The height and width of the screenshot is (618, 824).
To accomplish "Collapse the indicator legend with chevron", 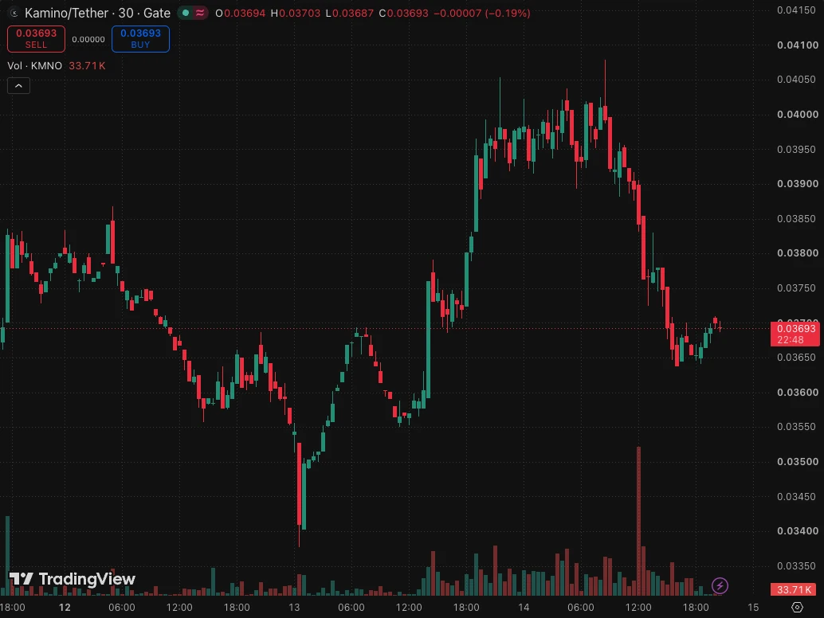I will tap(18, 85).
